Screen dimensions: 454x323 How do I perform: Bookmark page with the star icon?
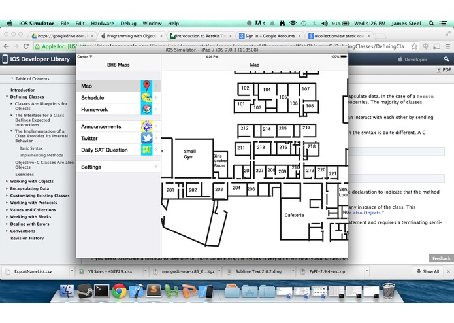click(415, 46)
